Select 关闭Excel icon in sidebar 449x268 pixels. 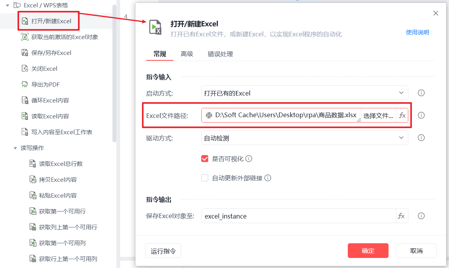pyautogui.click(x=25, y=68)
